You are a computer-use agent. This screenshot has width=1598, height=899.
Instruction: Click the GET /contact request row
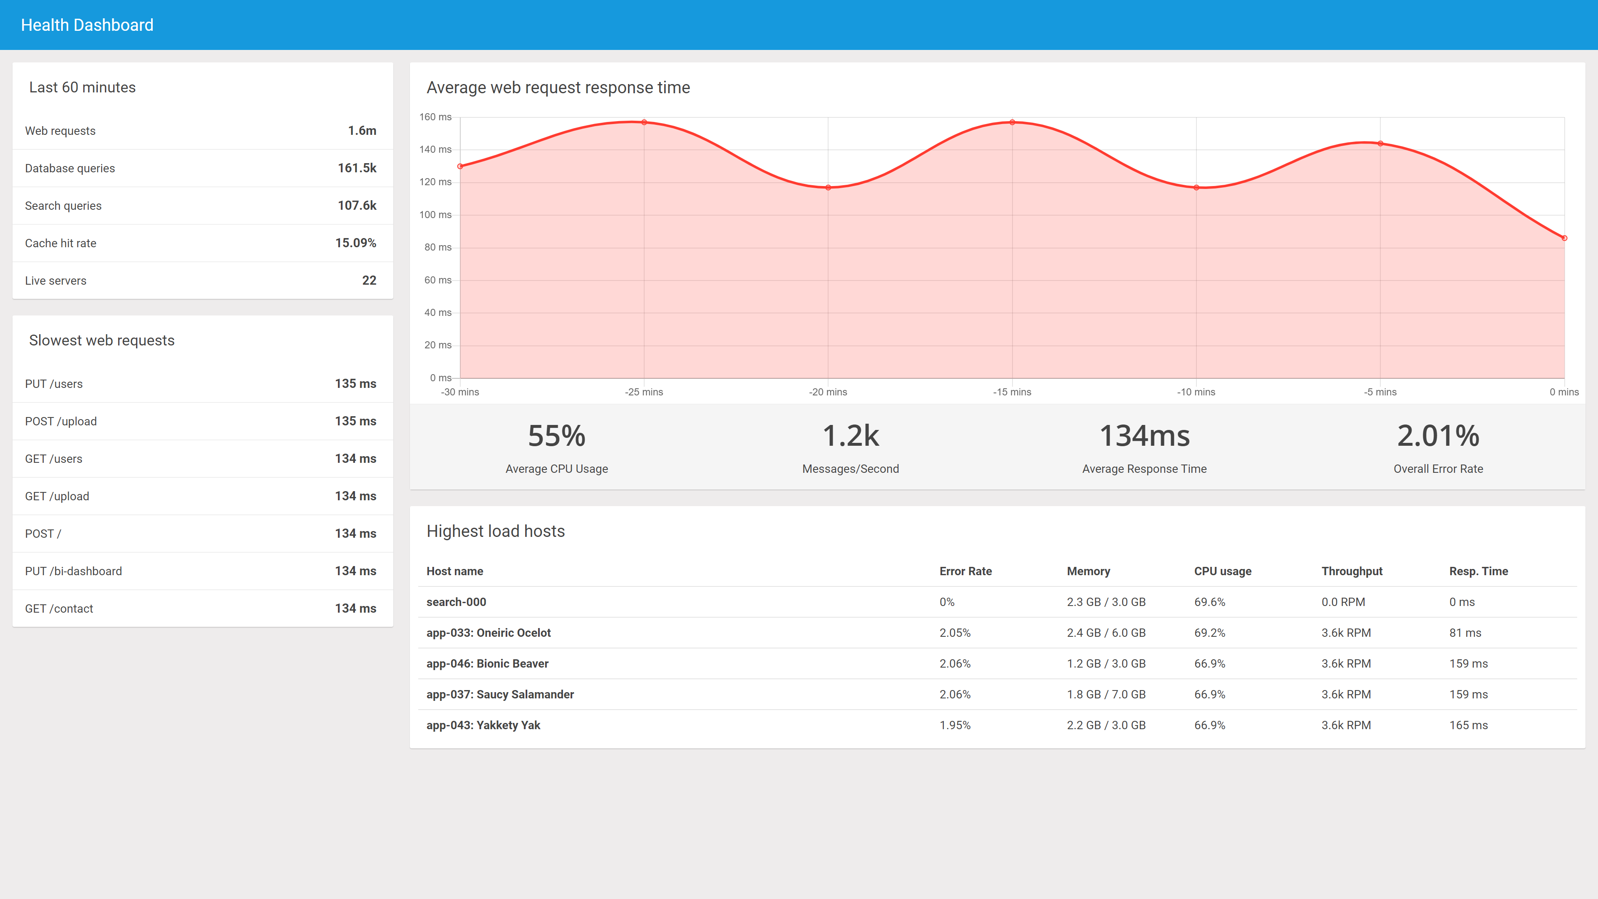coord(202,608)
